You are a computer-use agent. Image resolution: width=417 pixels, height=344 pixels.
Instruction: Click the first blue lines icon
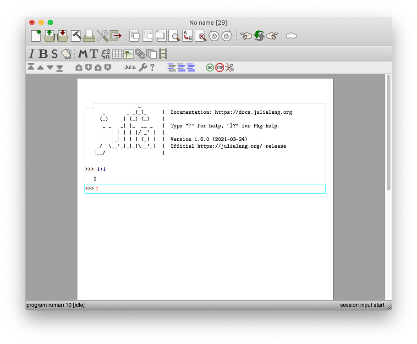(171, 67)
